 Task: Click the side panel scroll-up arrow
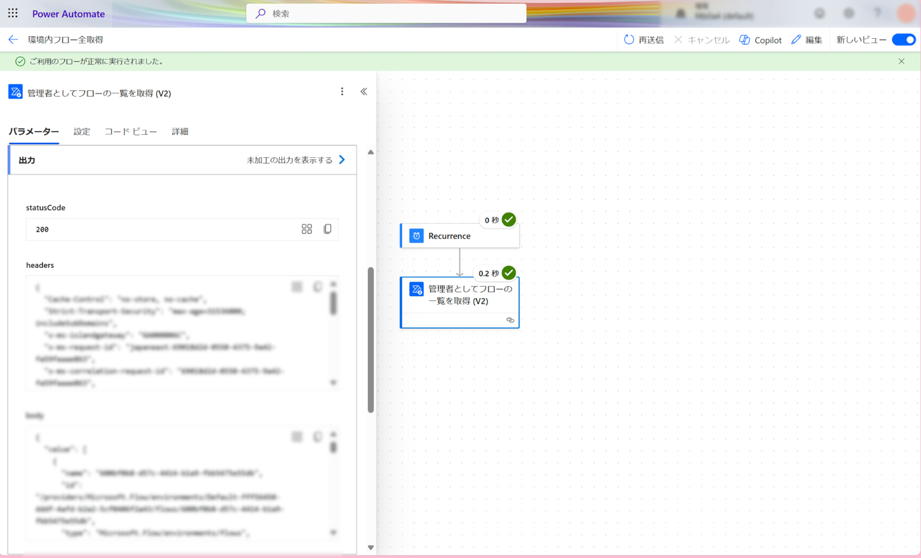370,152
